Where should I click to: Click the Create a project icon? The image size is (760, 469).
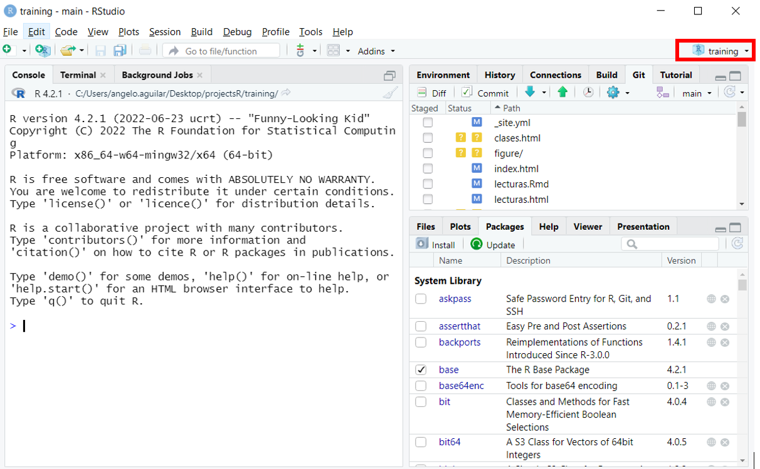click(42, 51)
